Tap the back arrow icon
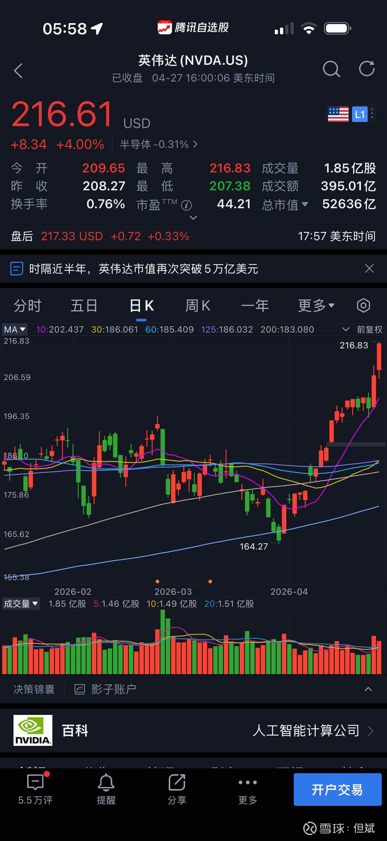The width and height of the screenshot is (387, 841). [18, 70]
